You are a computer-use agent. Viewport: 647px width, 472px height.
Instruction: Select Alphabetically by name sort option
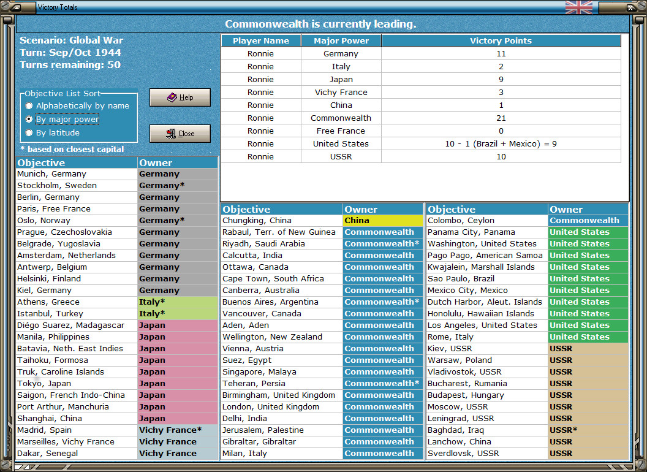[x=78, y=105]
